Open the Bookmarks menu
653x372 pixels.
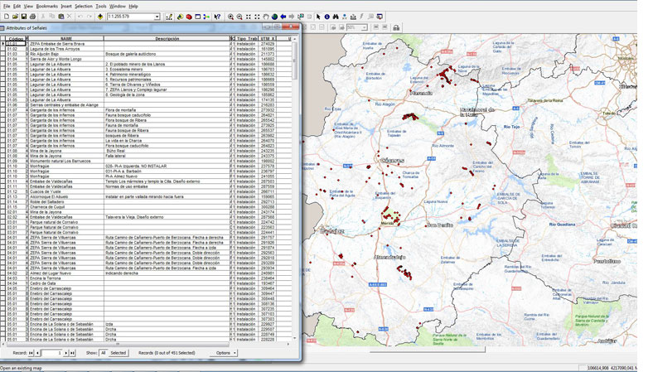click(x=46, y=5)
